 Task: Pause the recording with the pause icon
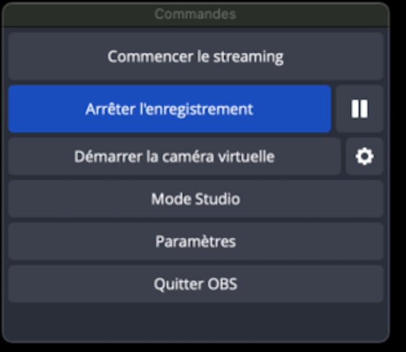[360, 109]
